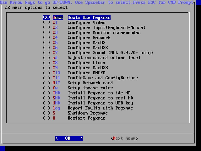Image resolution: width=201 pixels, height=151 pixels.
Task: Select the radio button for sd
Action: (46, 58)
